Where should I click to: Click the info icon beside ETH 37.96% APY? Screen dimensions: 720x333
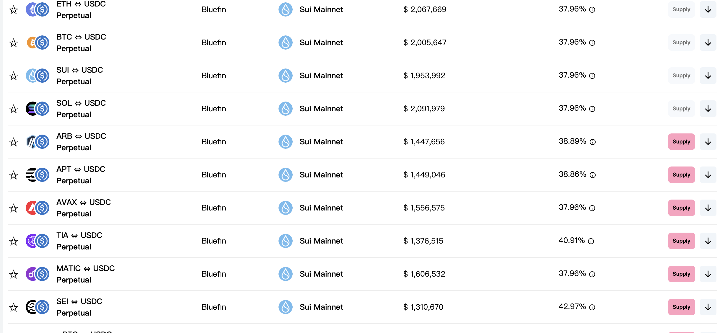click(592, 10)
